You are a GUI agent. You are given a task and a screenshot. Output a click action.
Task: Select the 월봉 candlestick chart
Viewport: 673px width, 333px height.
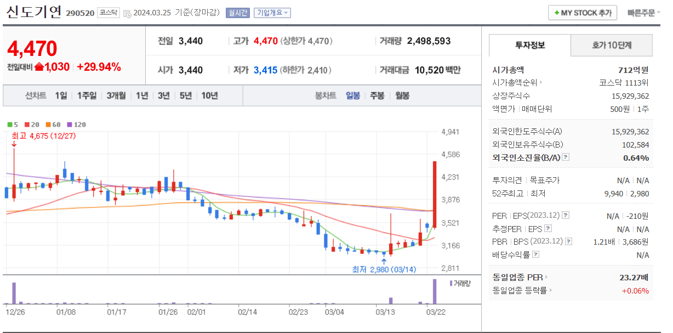point(402,95)
